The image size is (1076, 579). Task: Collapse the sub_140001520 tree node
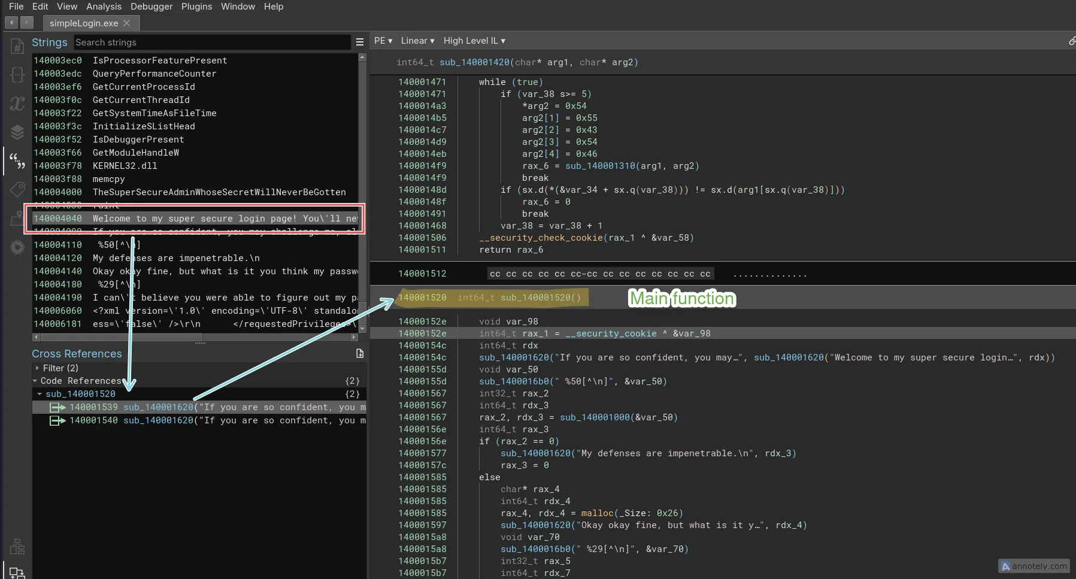[x=40, y=394]
